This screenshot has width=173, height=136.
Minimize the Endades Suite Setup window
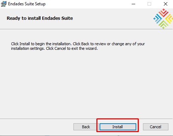pyautogui.click(x=133, y=4)
